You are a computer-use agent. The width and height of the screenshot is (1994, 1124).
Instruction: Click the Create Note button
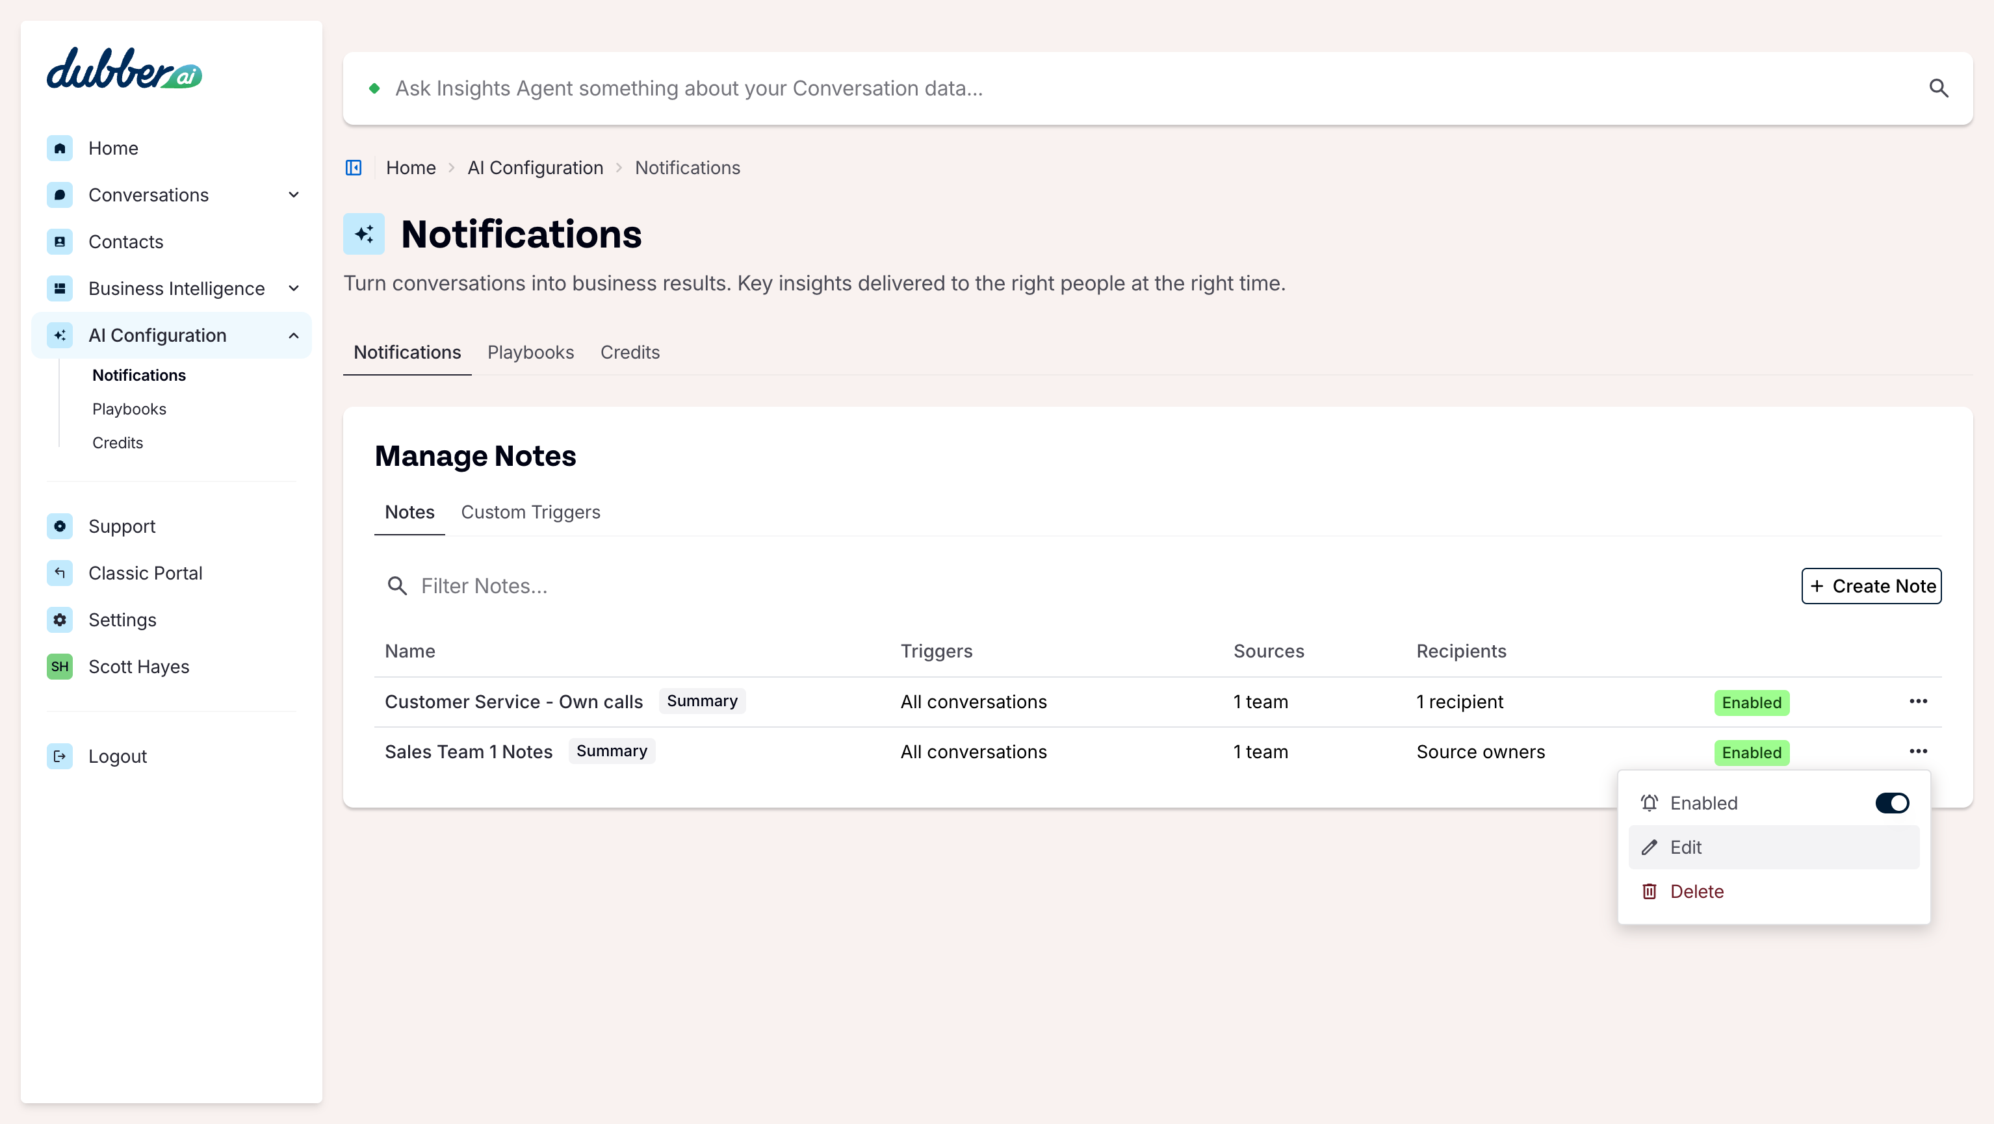[x=1871, y=587]
